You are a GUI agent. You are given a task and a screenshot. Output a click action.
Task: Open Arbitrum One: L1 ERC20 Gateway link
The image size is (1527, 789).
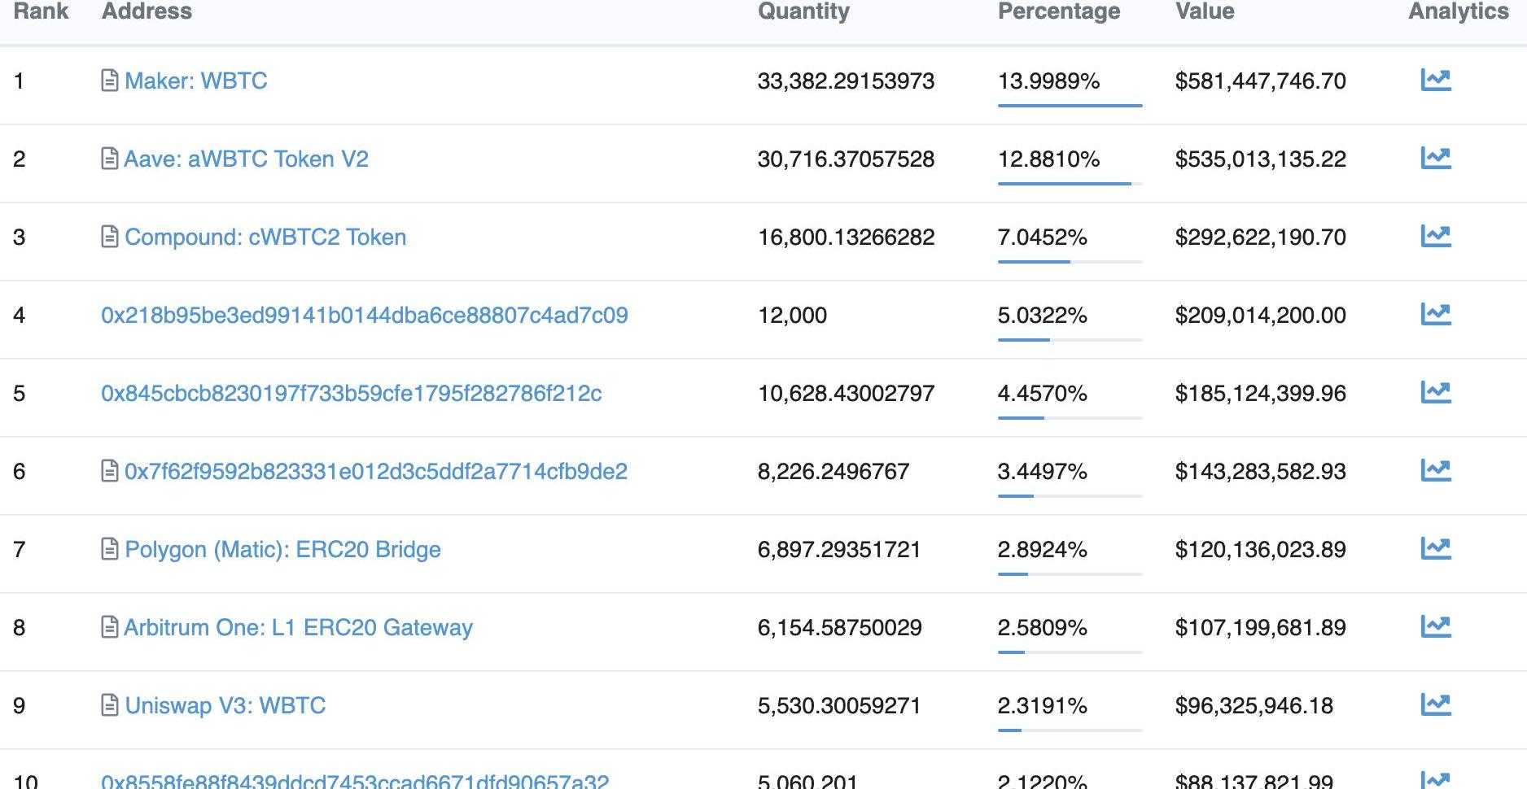tap(298, 627)
